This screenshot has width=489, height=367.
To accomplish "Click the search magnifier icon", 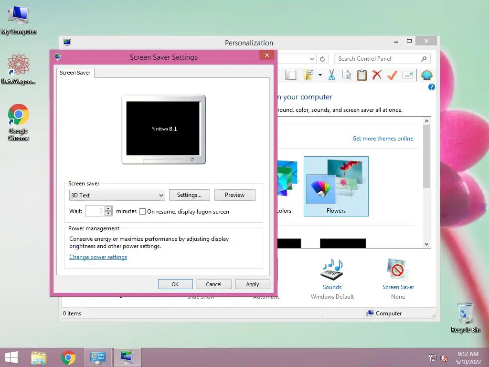I will pyautogui.click(x=424, y=59).
